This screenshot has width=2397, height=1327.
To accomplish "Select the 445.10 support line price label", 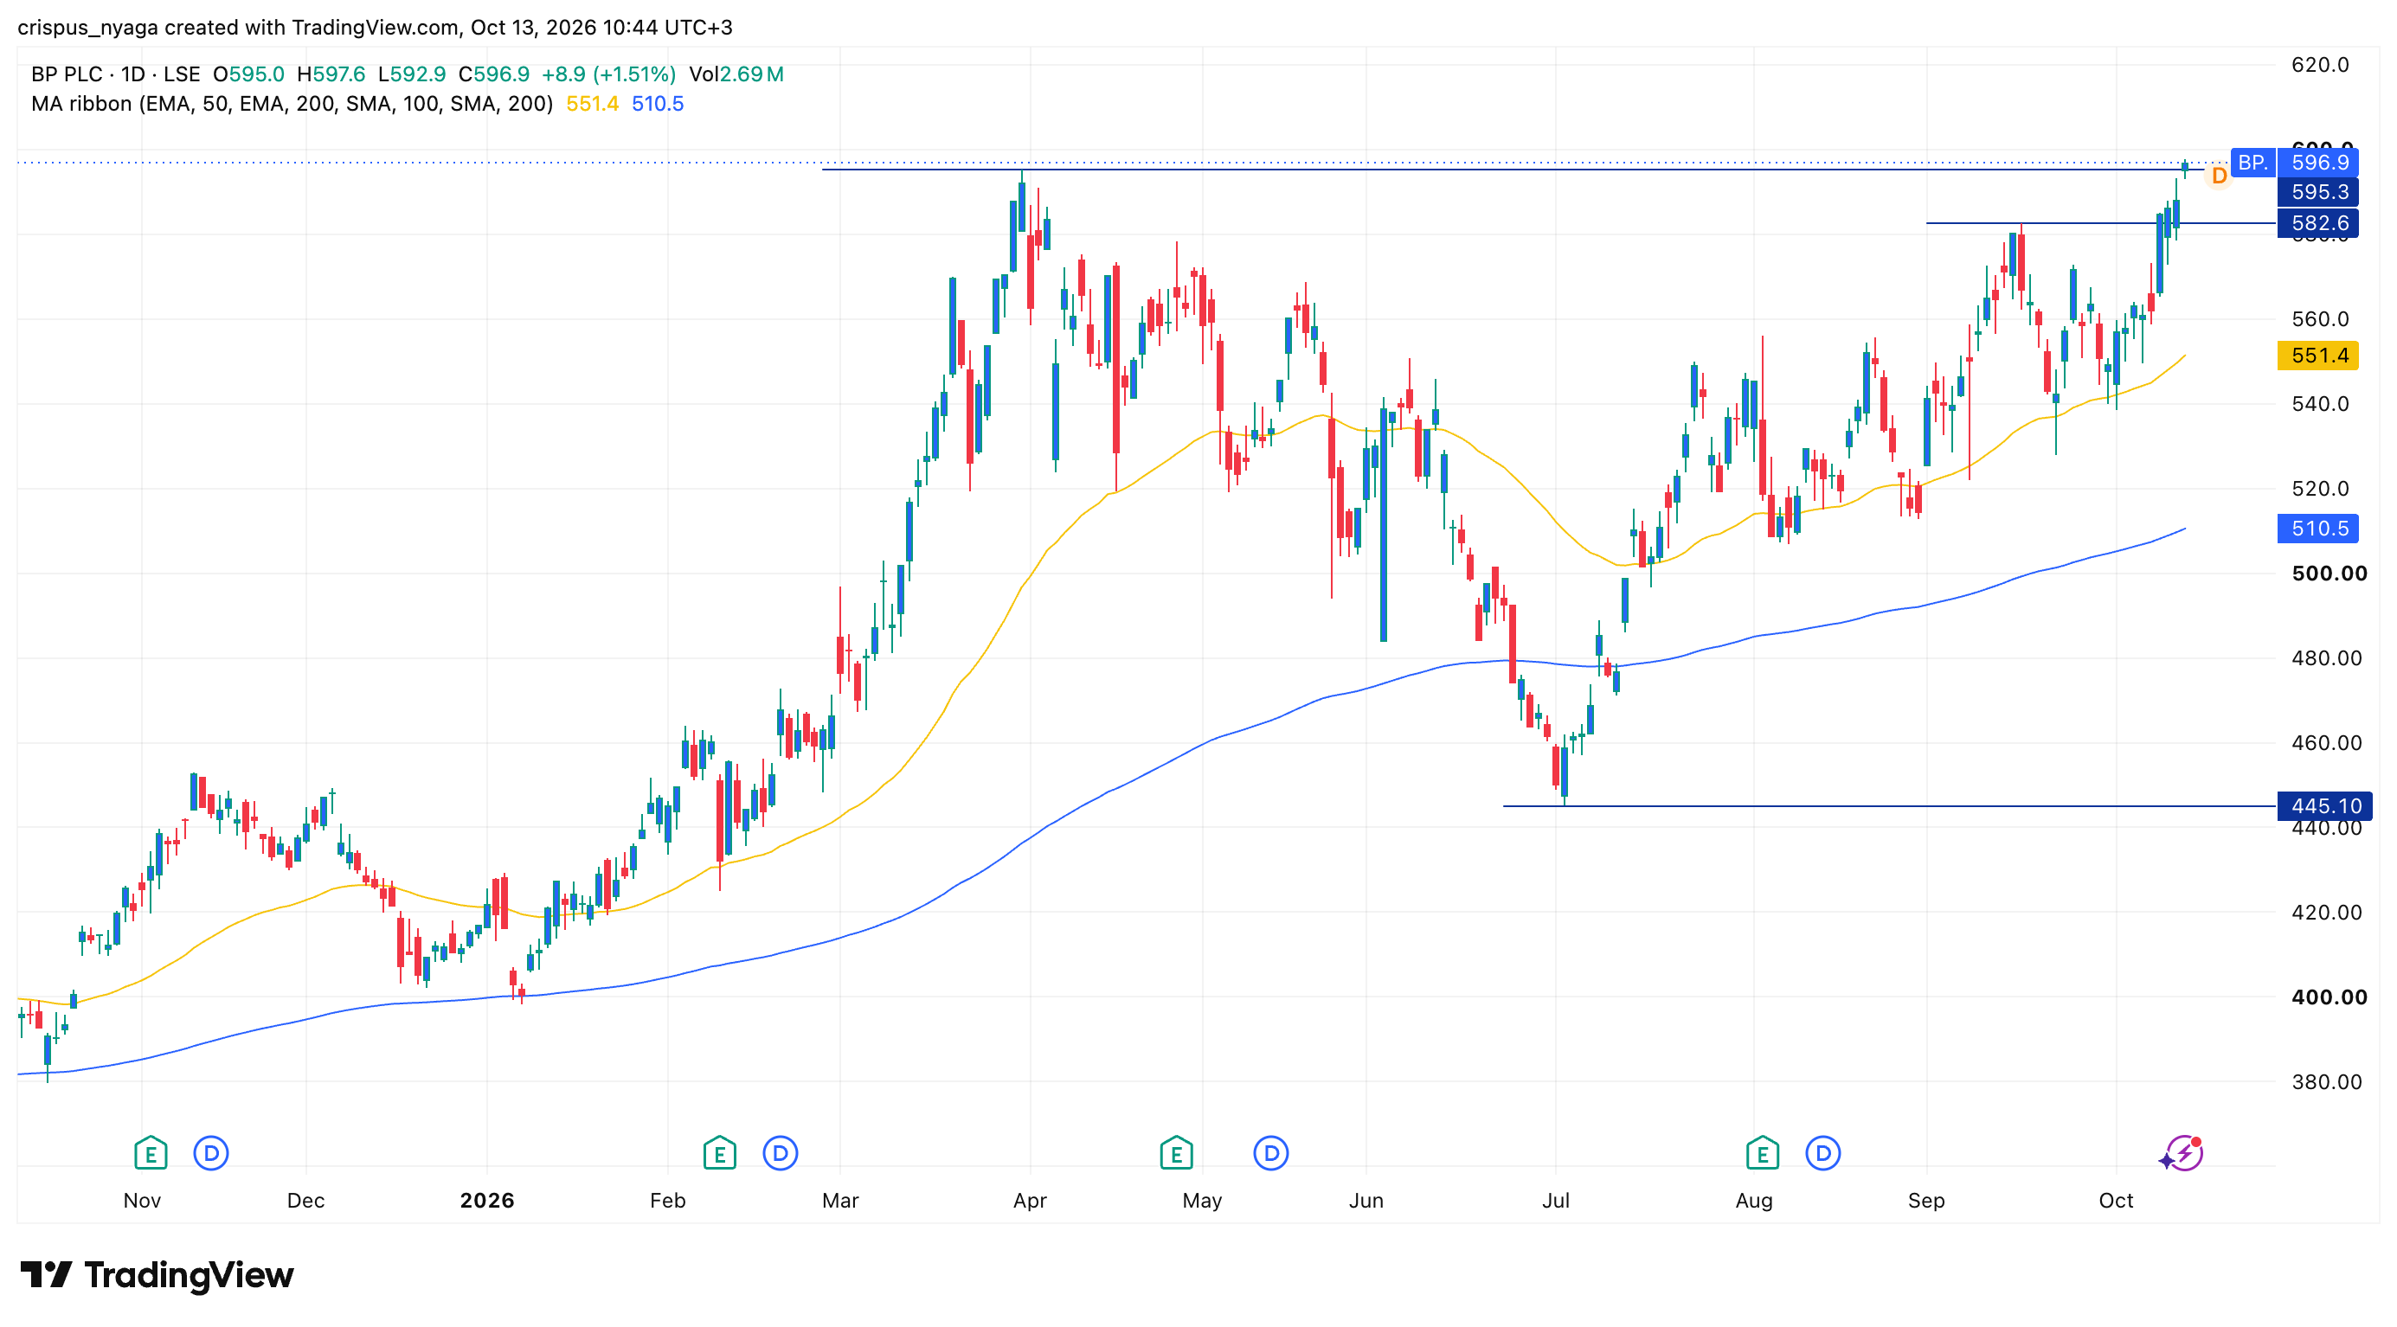I will tap(2324, 806).
